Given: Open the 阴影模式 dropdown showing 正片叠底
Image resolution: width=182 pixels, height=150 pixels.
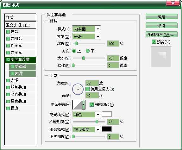Looking at the screenshot, I should [86, 129].
